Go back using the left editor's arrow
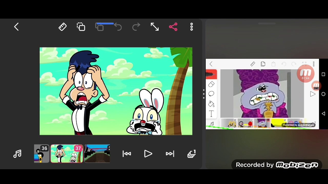 pos(16,27)
